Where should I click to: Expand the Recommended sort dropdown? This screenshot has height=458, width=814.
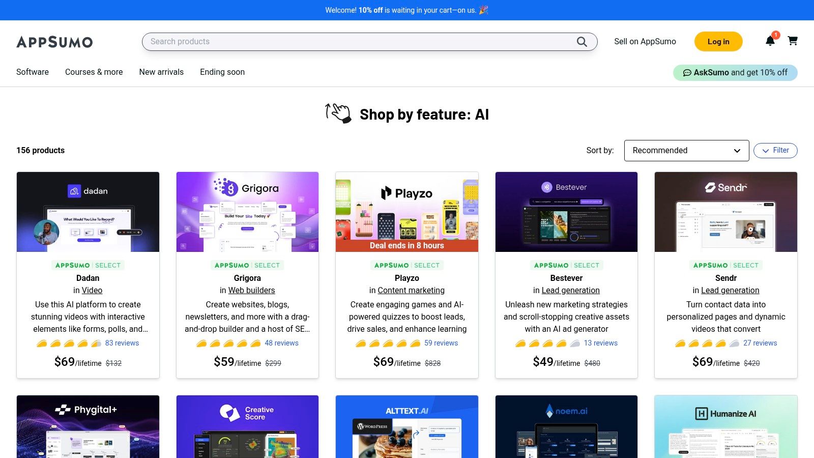point(686,151)
